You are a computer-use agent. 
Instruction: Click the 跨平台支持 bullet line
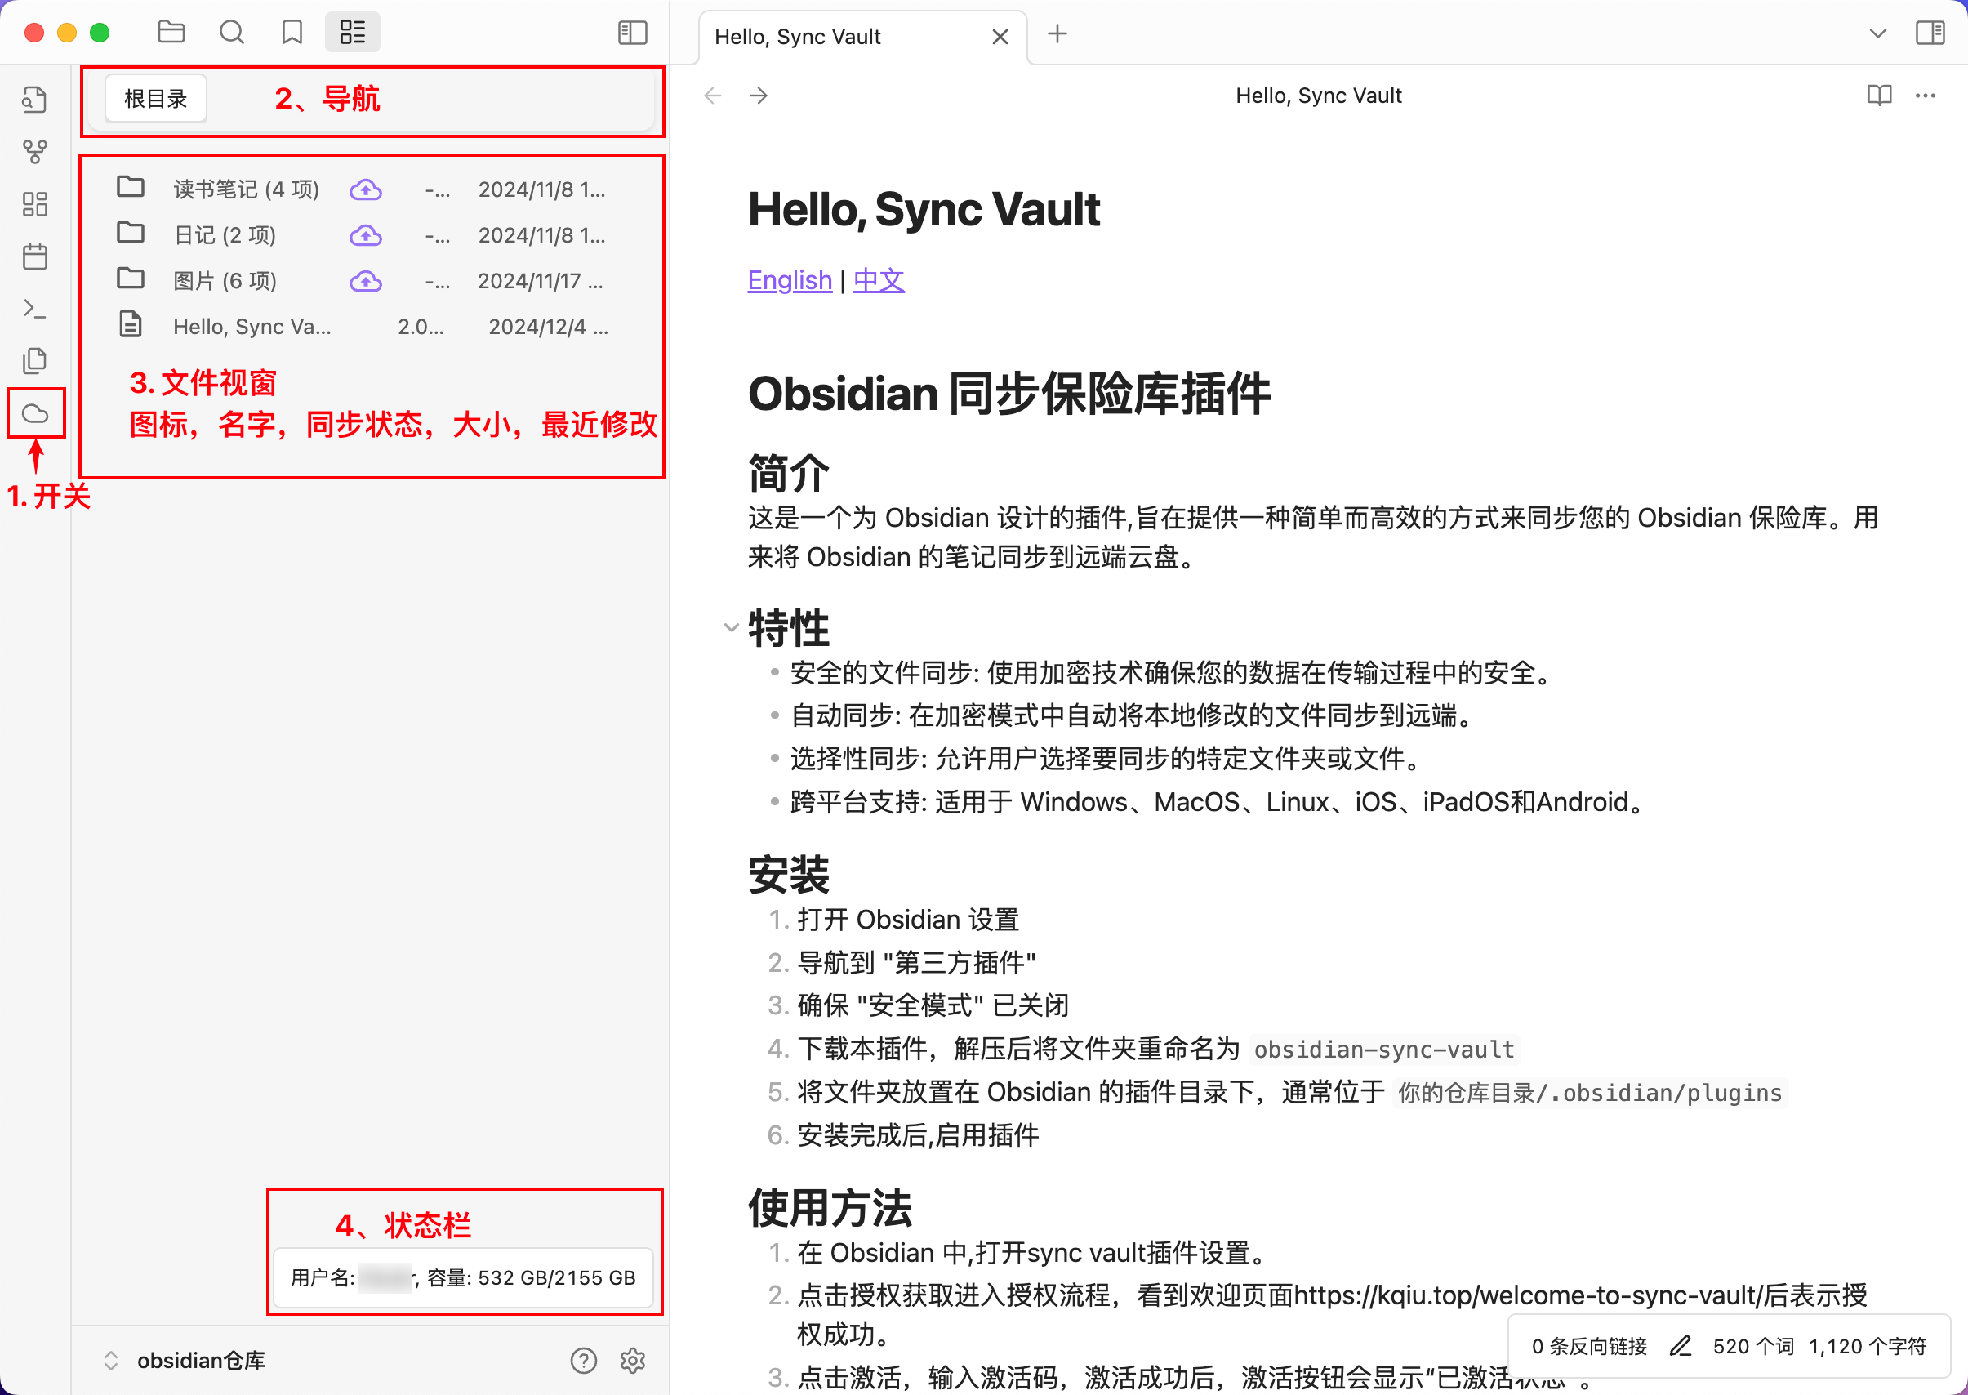pos(1217,801)
